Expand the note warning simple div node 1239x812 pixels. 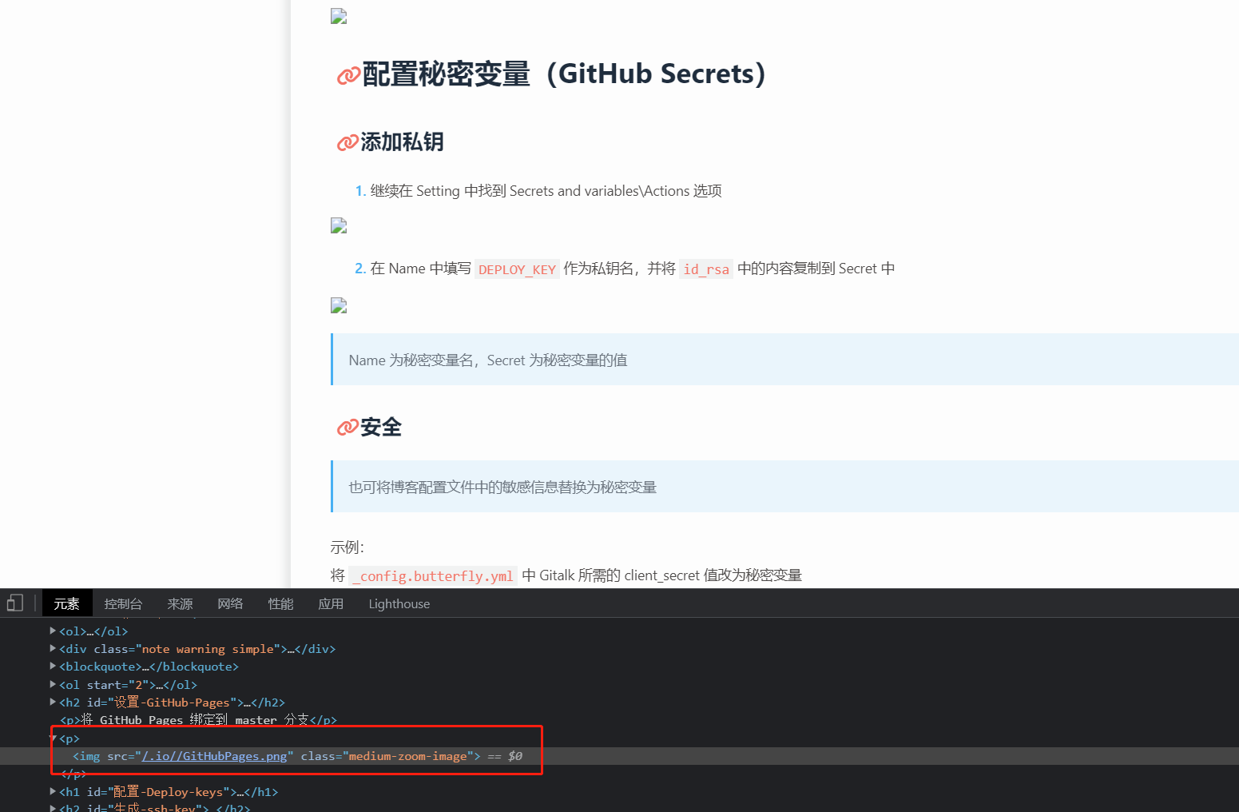[53, 649]
